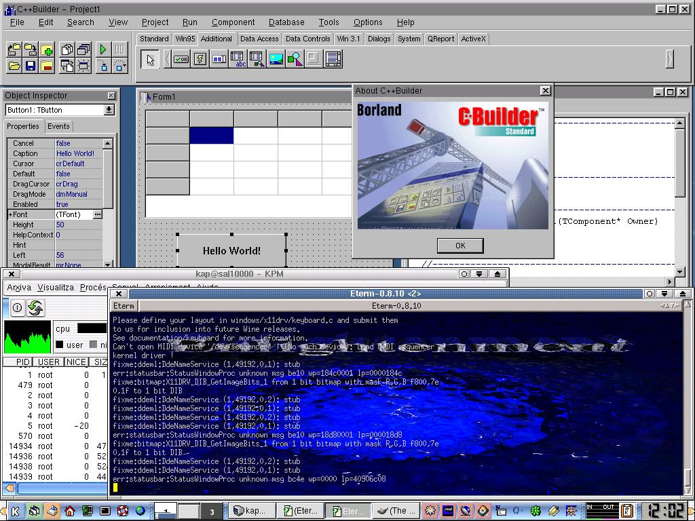Toggle the KPM refresh icon button
Image resolution: width=695 pixels, height=521 pixels.
[x=35, y=307]
